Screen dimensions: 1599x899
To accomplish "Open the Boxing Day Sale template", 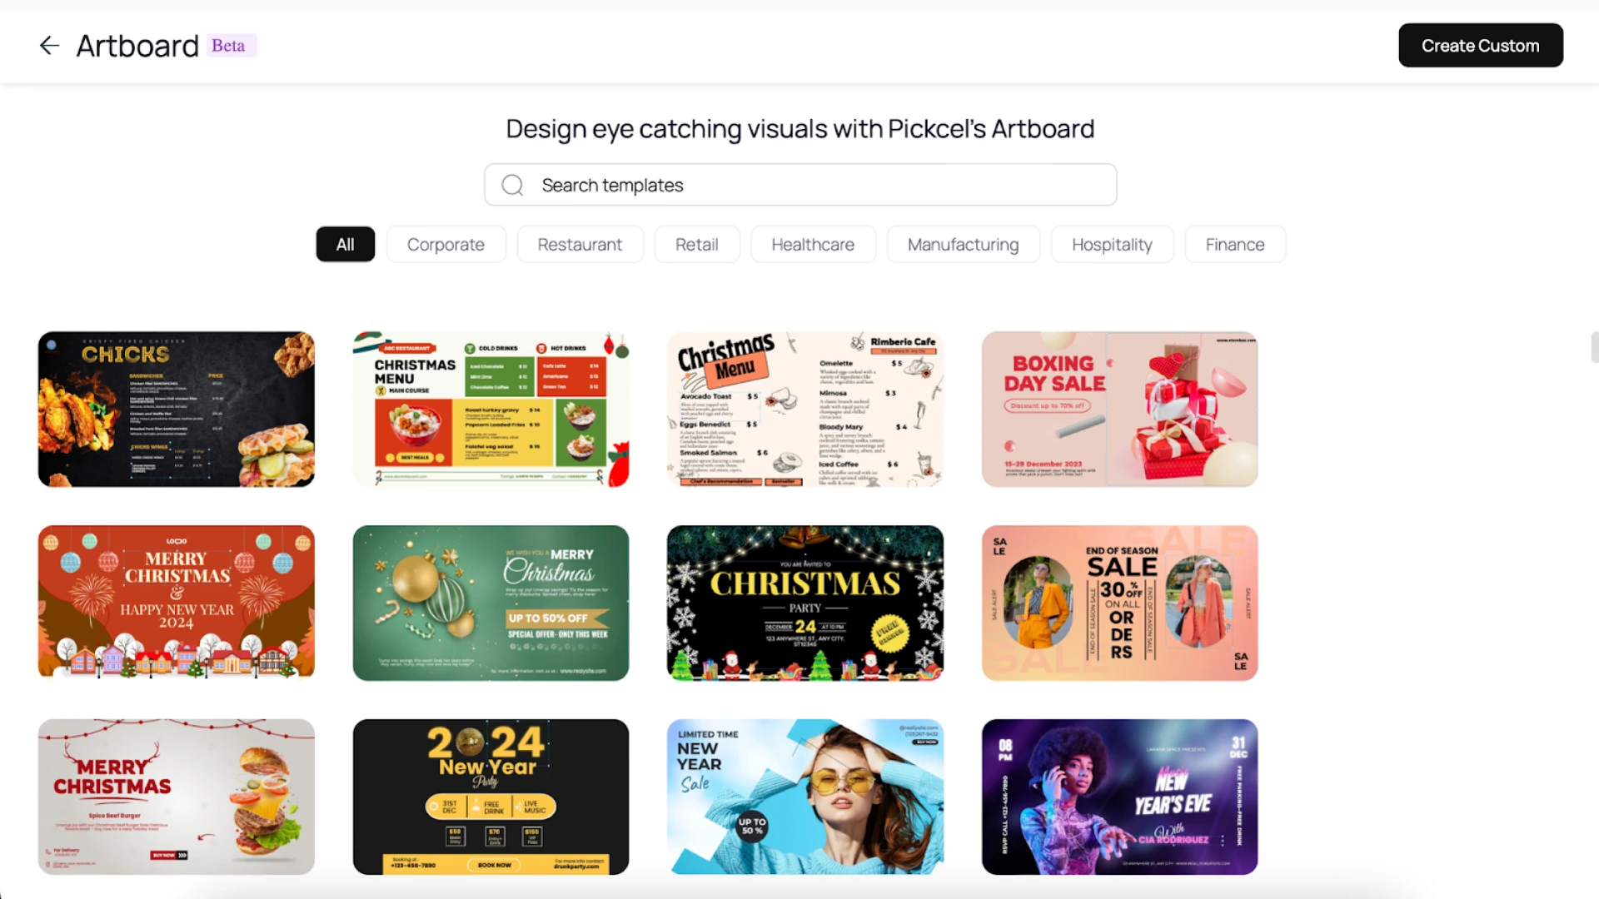I will (x=1119, y=409).
